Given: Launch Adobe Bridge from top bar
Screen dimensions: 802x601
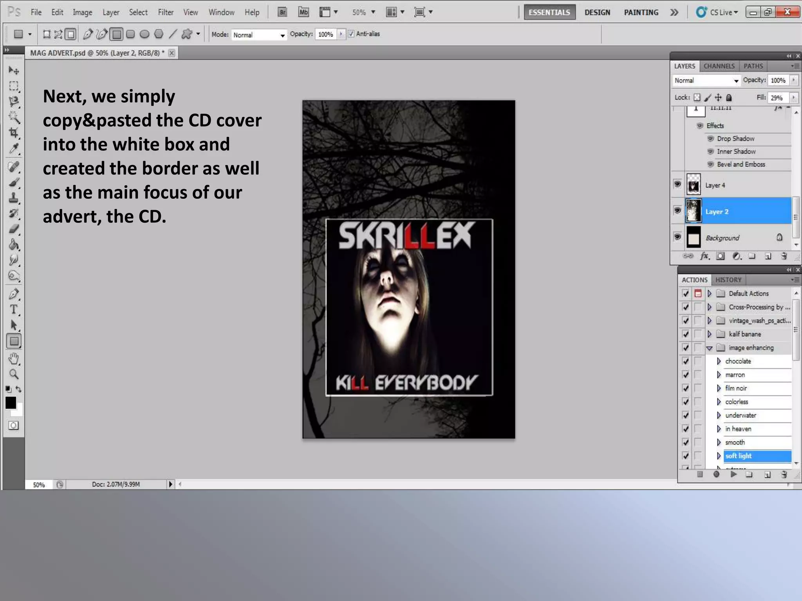Looking at the screenshot, I should click(x=282, y=12).
